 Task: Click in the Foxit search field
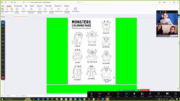point(94,2)
